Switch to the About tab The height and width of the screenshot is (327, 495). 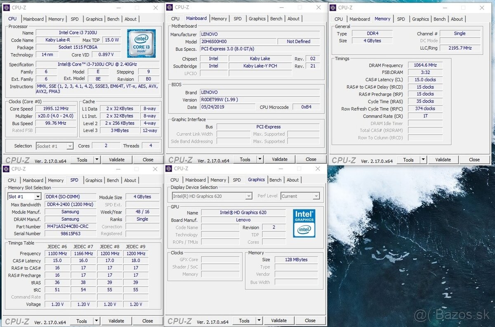[x=131, y=19]
